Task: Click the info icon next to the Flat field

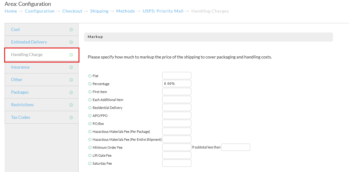Action: pos(90,76)
